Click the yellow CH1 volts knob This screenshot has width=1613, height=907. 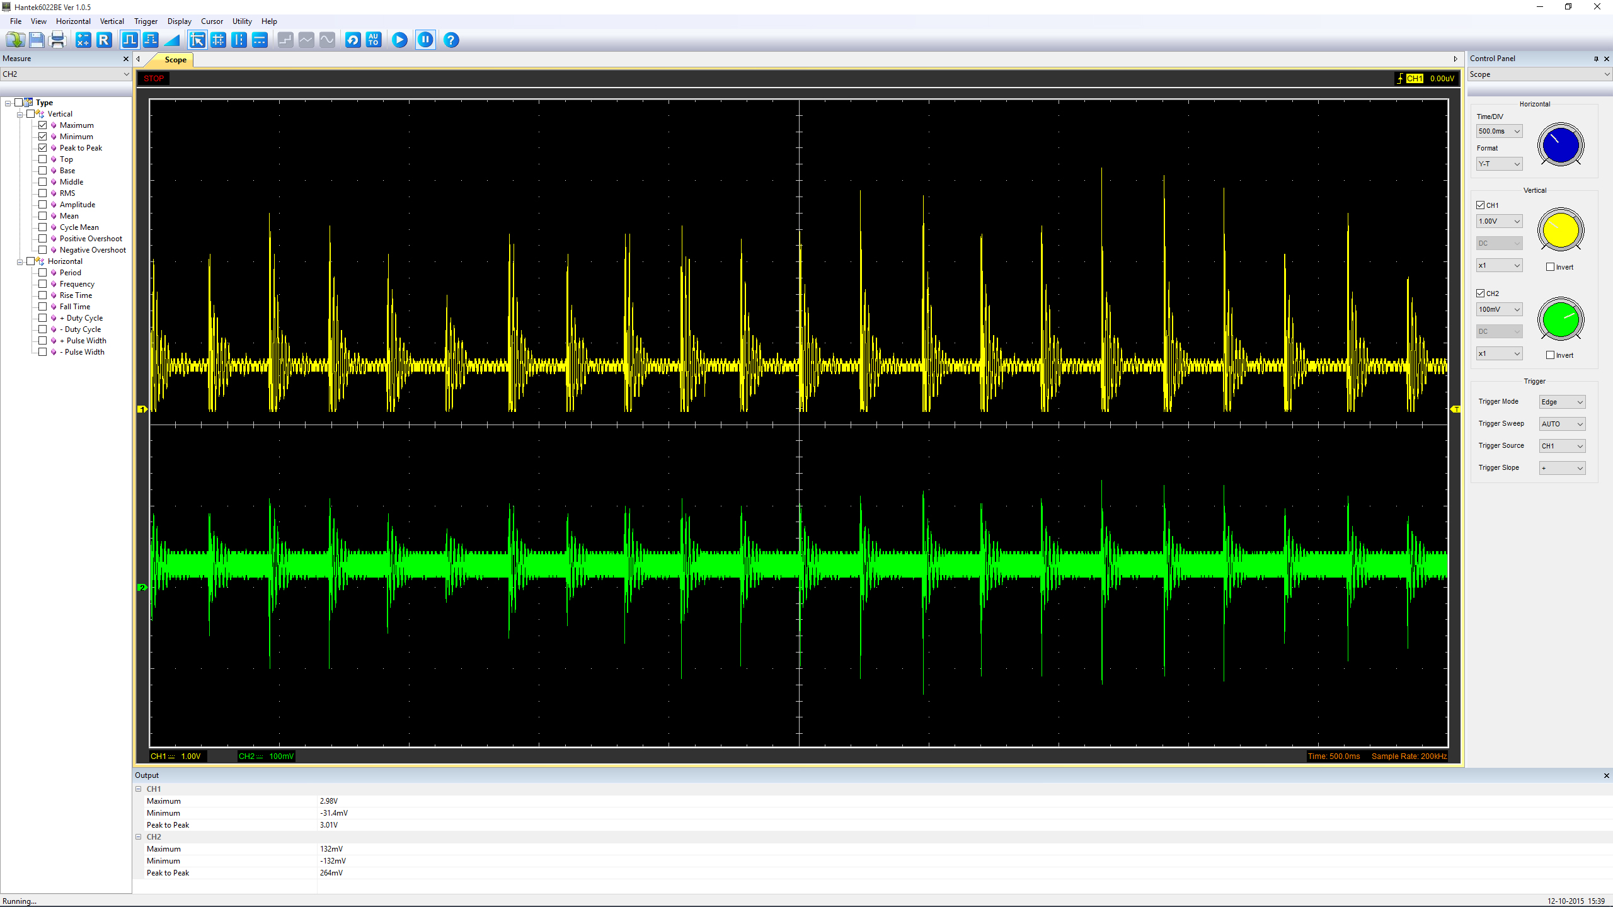(1561, 231)
